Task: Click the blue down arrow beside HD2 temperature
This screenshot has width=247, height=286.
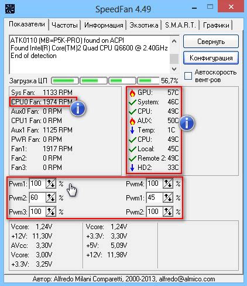Action: point(132,168)
